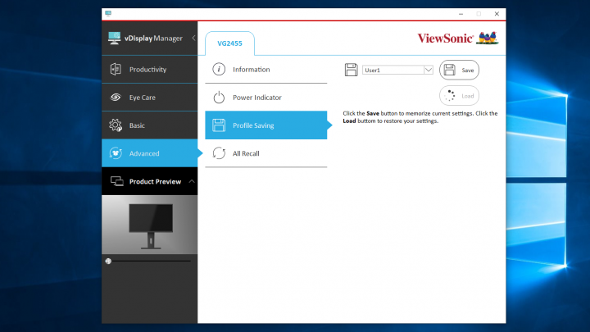Click the preview slider track
This screenshot has width=590, height=332.
coord(148,261)
